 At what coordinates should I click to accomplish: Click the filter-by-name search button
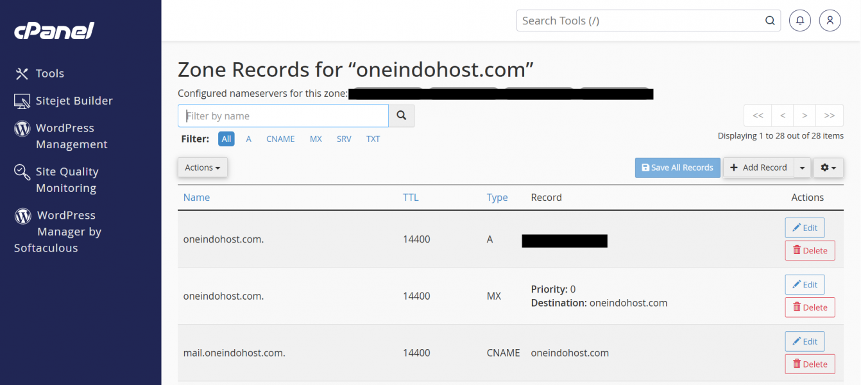tap(402, 116)
